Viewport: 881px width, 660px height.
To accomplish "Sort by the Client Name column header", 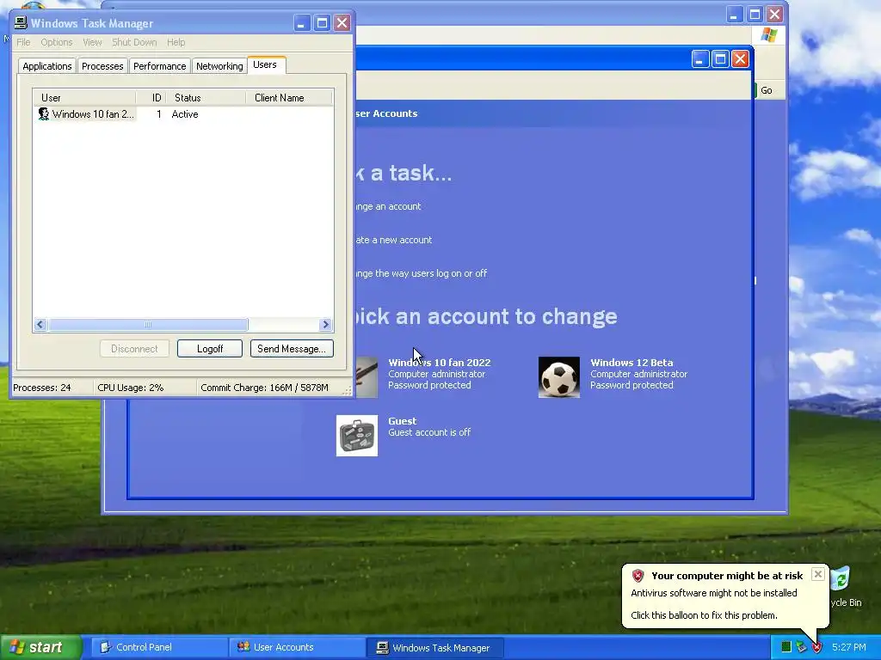I will click(289, 98).
